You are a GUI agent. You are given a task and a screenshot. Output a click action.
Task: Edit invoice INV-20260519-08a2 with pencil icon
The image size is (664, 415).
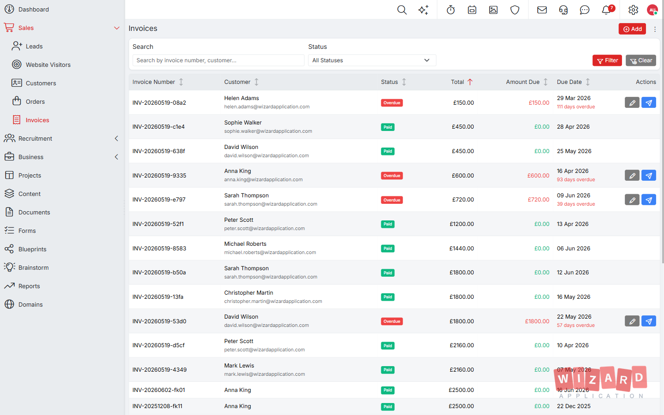pos(632,103)
